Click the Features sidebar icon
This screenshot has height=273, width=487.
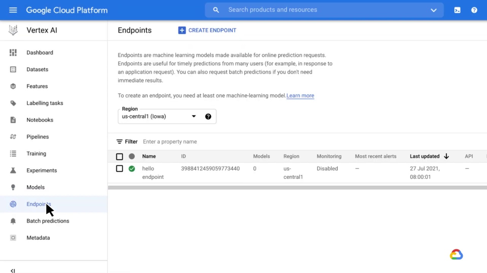(x=13, y=86)
